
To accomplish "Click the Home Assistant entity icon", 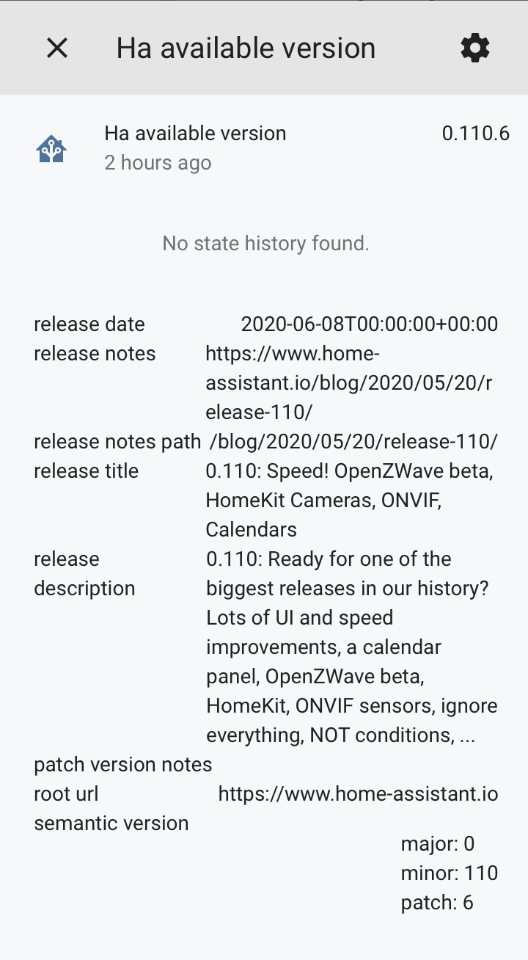I will pyautogui.click(x=51, y=149).
